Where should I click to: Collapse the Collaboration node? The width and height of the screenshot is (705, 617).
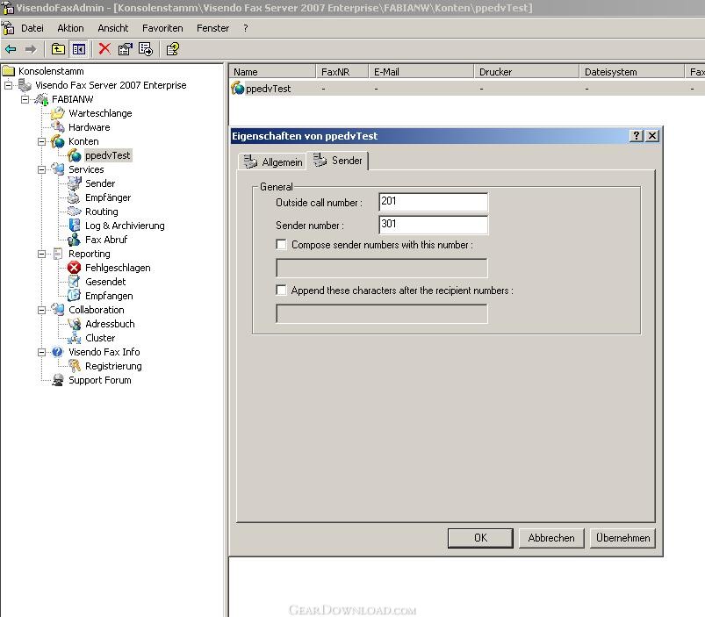(41, 310)
